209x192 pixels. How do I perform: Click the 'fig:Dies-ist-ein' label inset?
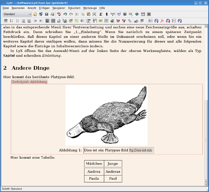141,150
